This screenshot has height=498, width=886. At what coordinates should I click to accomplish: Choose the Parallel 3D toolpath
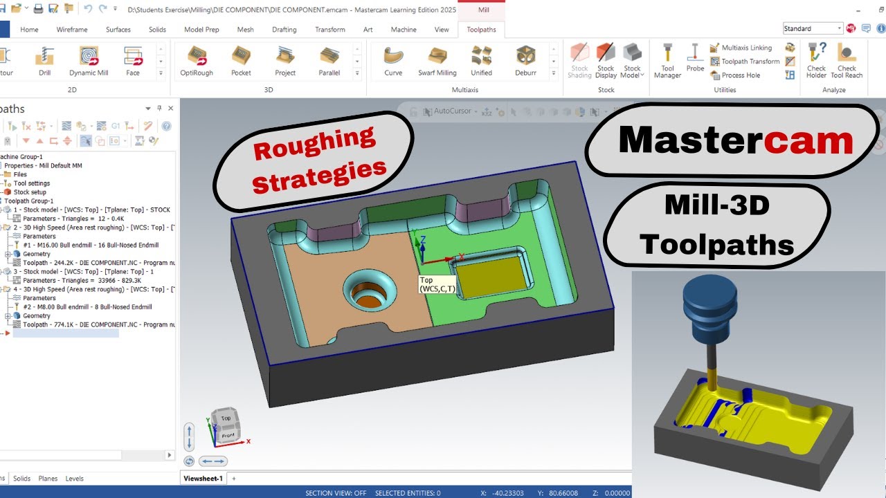(x=329, y=61)
